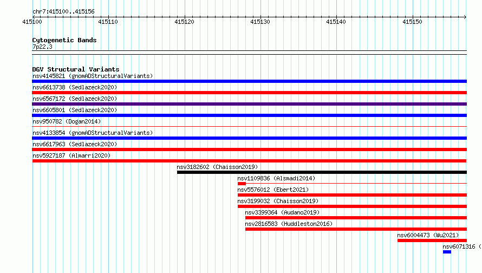This screenshot has height=273, width=482.
Task: Click the ruler's right end arrowhead
Action: point(465,17)
